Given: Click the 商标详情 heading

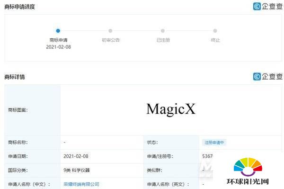Looking at the screenshot, I should [x=15, y=77].
